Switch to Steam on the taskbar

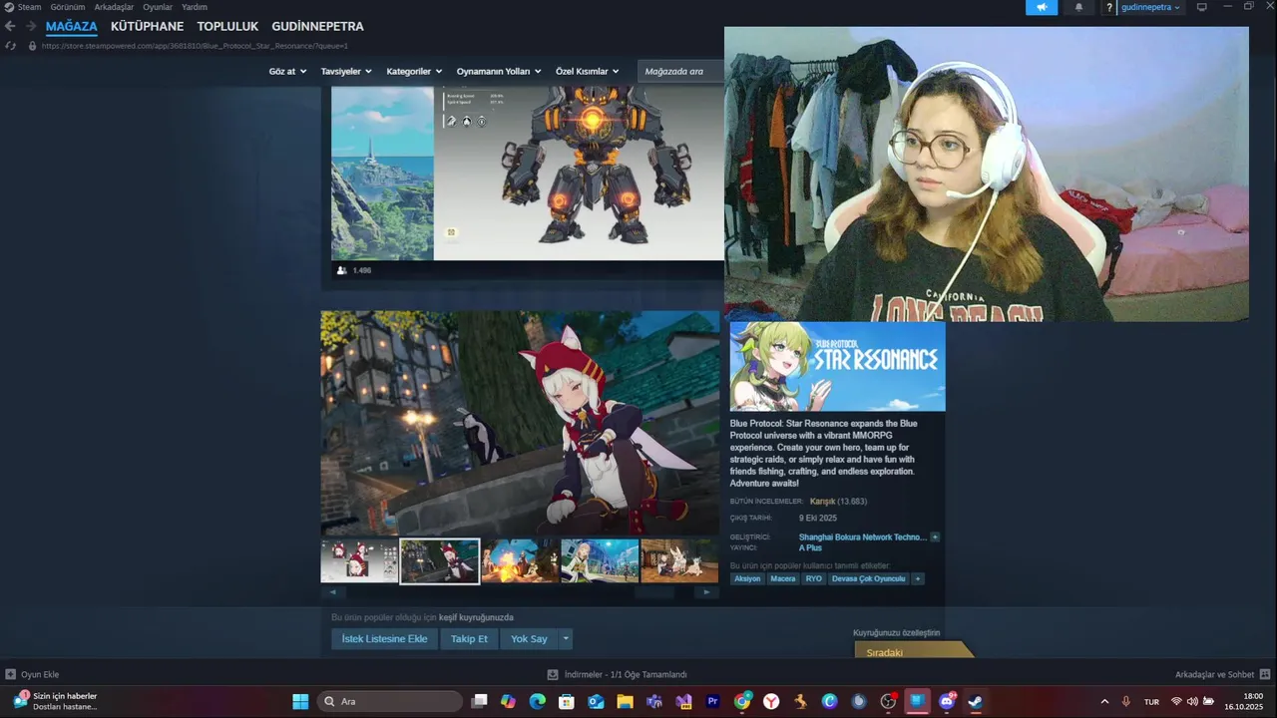pos(976,701)
